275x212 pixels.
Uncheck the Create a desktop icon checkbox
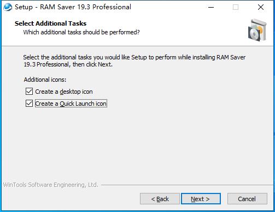click(x=29, y=92)
